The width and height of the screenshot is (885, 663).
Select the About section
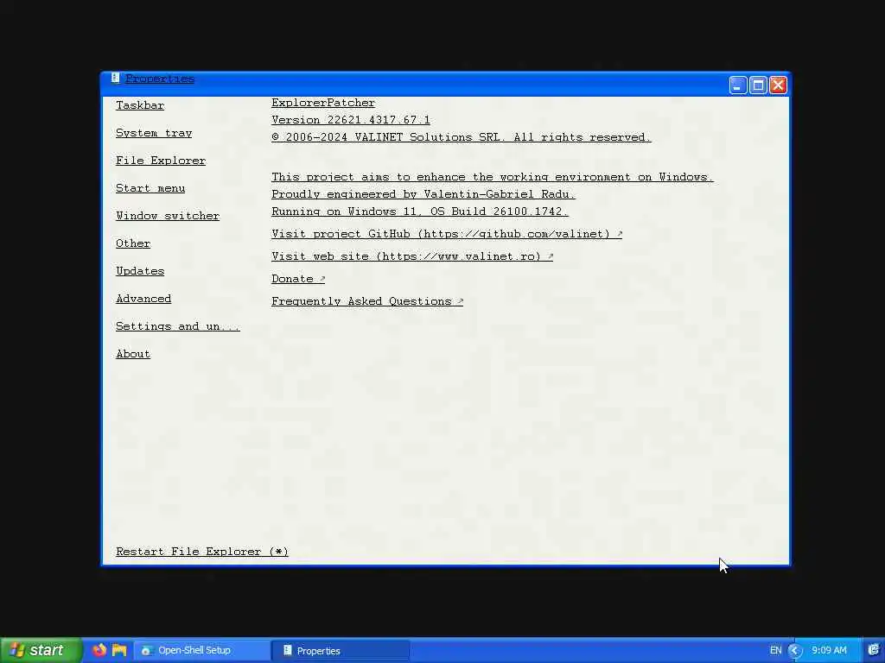(133, 354)
